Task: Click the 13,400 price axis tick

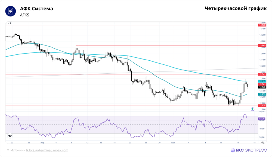Action: pos(262,60)
